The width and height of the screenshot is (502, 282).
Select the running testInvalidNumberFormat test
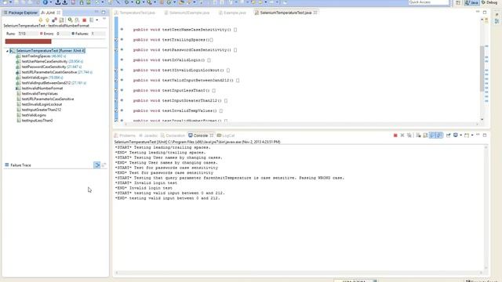point(40,89)
